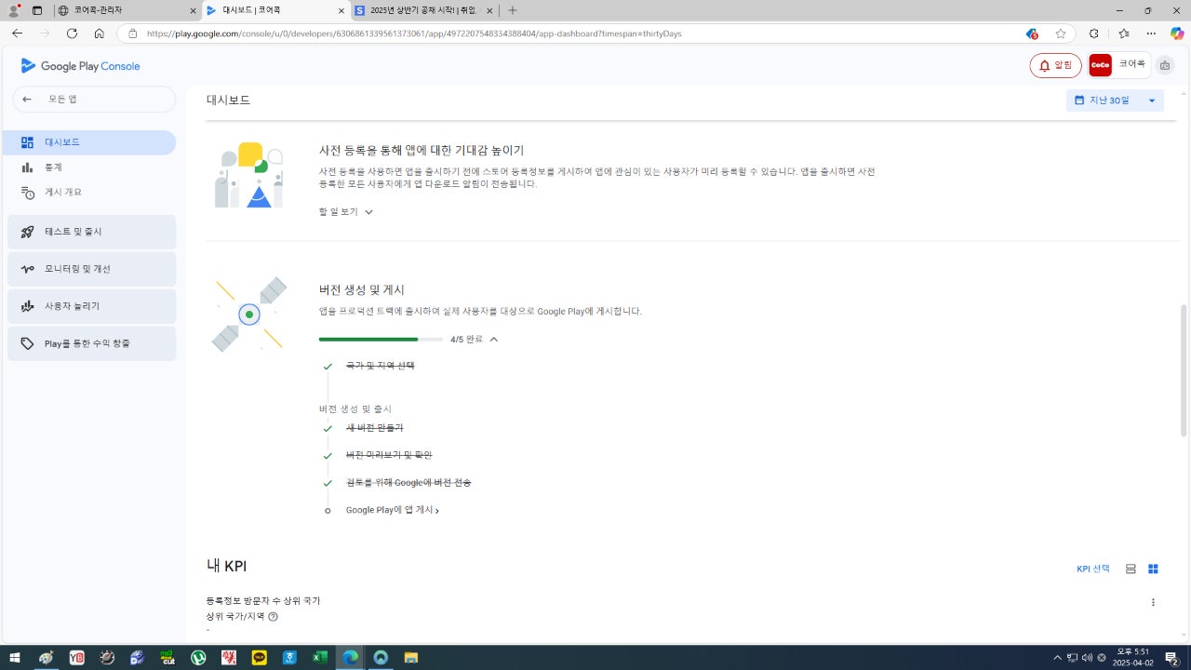Viewport: 1191px width, 670px height.
Task: Expand the 할 일 보기 chevron
Action: (x=368, y=212)
